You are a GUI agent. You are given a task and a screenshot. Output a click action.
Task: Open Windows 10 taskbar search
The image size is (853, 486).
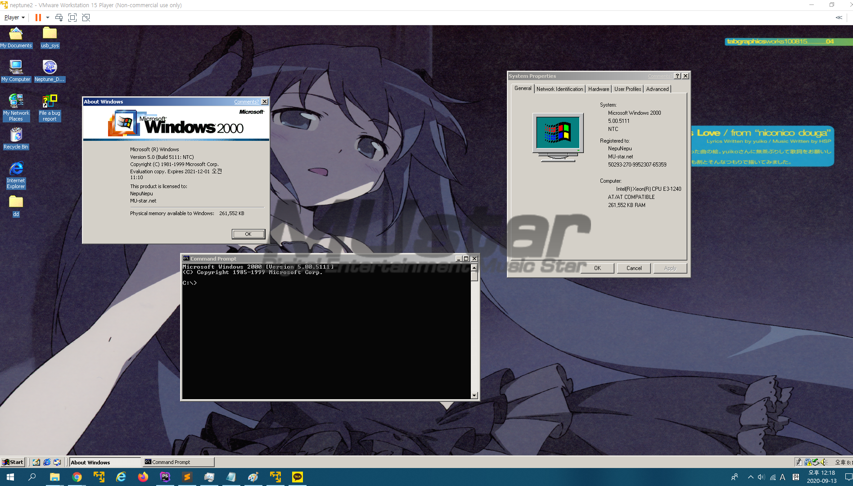click(32, 477)
